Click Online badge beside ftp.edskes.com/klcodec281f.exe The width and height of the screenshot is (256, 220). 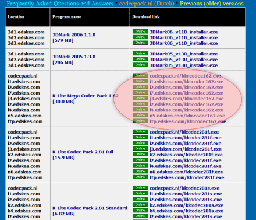[140, 177]
